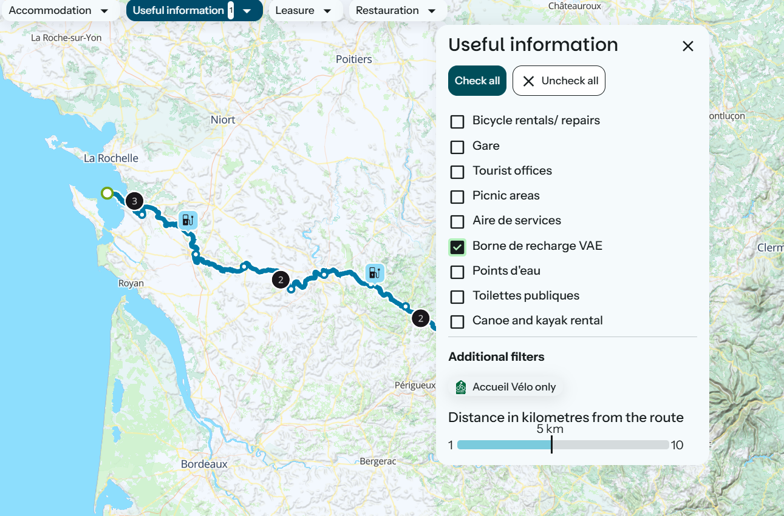Click the cluster marker 2 near the panel edge
Screen dimensions: 784x516
[x=420, y=318]
